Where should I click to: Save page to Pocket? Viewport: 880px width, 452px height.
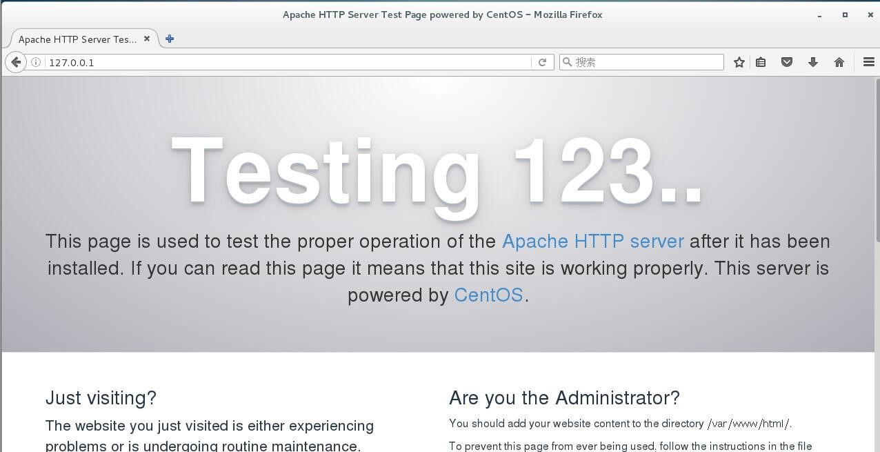coord(787,62)
